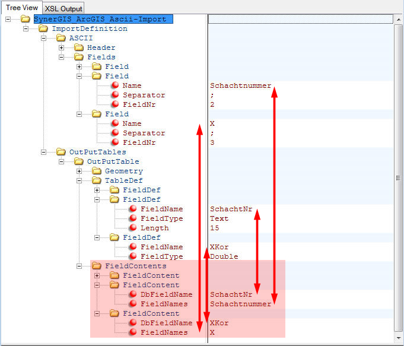
Task: Click the vertical scrollbar down arrow
Action: (x=399, y=337)
